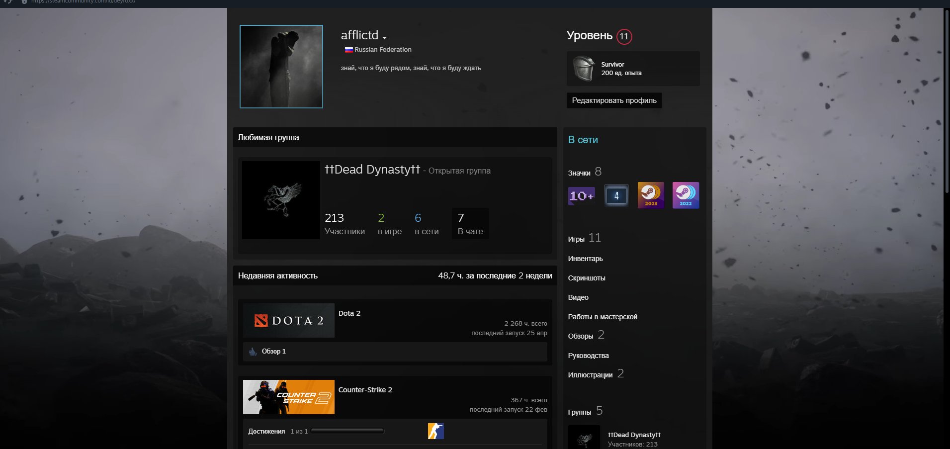Screen dimensions: 950x449
Task: Click the 48,7 ч. за последние 2 недели text
Action: [495, 275]
